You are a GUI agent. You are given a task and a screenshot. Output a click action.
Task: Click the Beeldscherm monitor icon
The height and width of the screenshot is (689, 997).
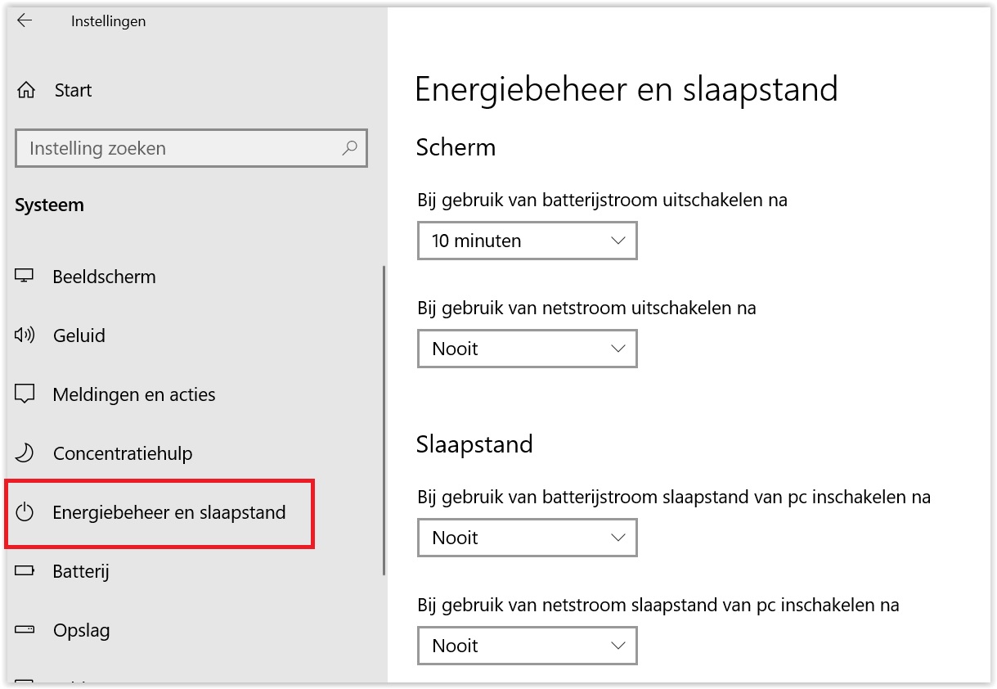tap(25, 277)
